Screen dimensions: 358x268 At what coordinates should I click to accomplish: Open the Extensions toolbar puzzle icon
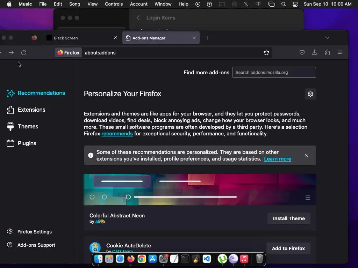coord(327,53)
